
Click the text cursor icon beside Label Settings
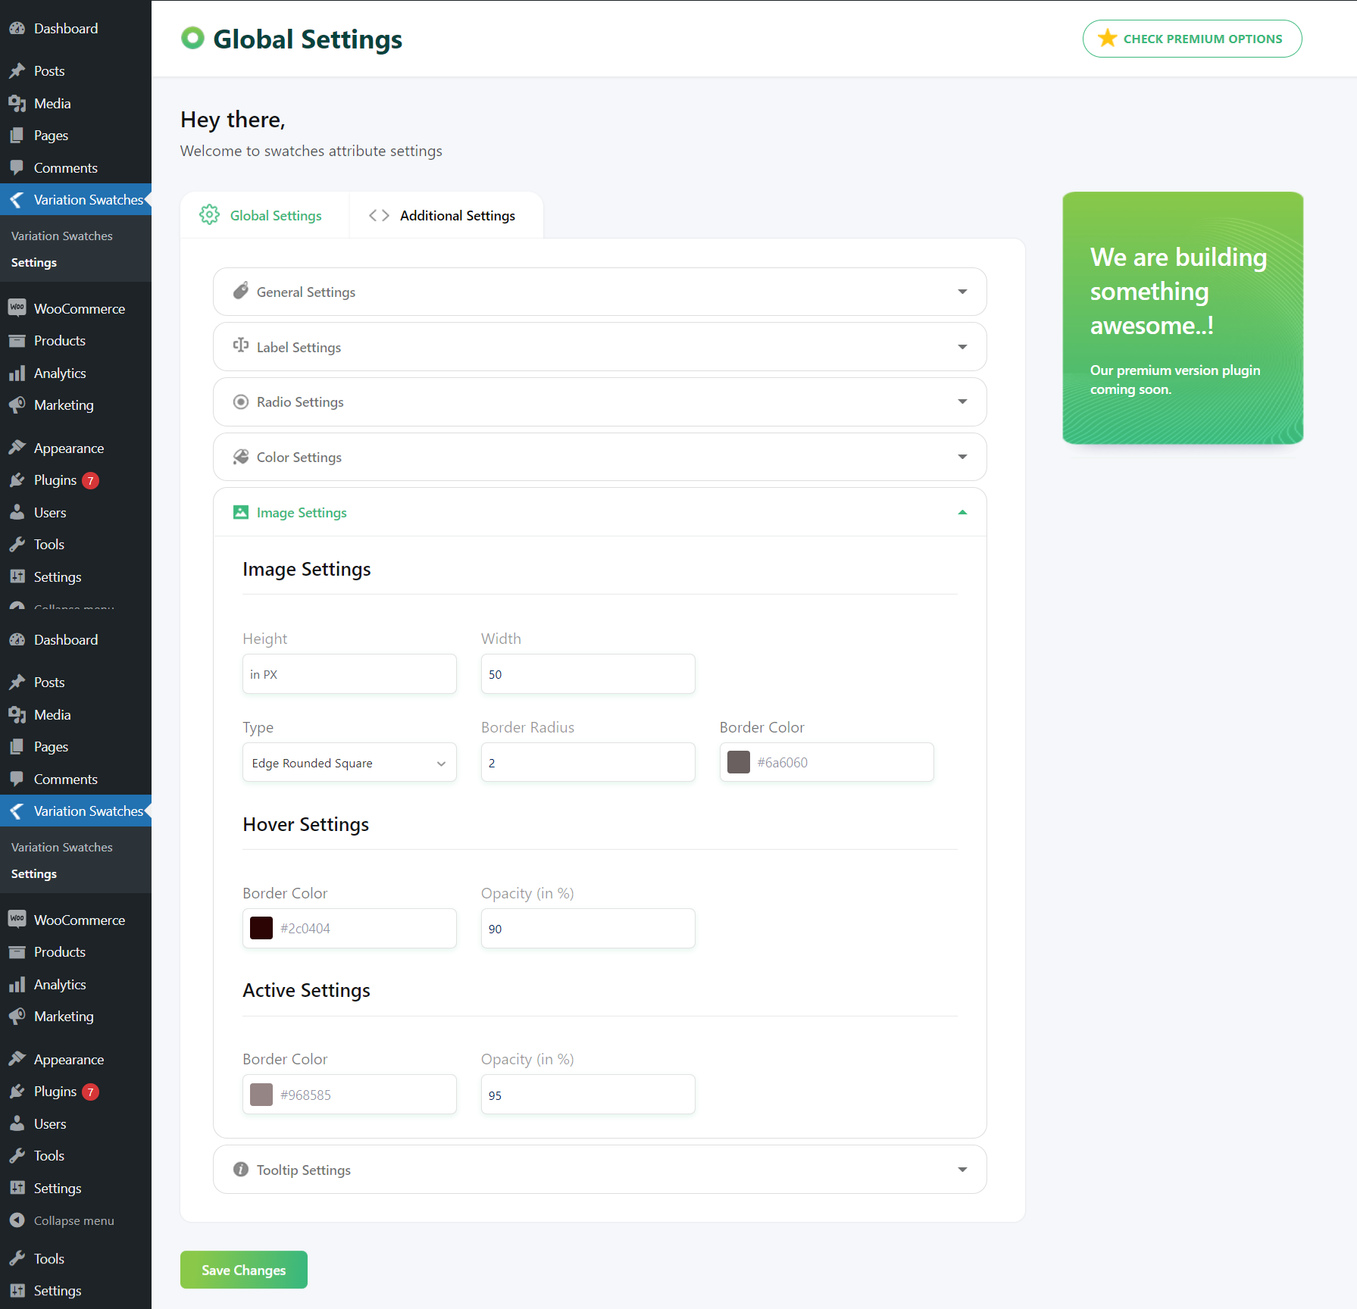click(x=241, y=345)
